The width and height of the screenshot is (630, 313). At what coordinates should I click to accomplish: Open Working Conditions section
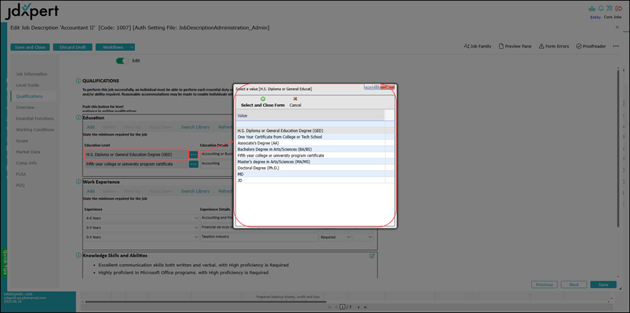(x=36, y=130)
